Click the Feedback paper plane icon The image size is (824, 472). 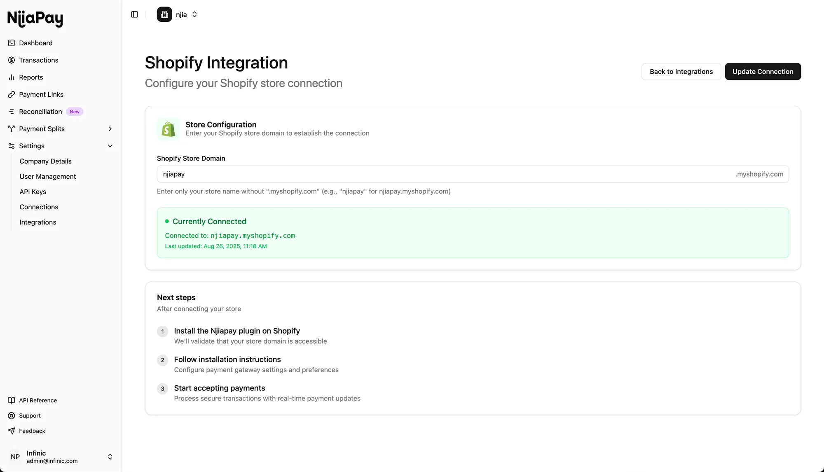pos(12,431)
